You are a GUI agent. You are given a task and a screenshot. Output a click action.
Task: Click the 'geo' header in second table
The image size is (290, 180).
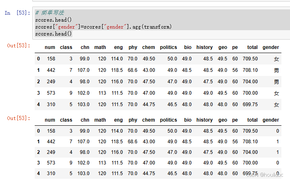point(223,120)
